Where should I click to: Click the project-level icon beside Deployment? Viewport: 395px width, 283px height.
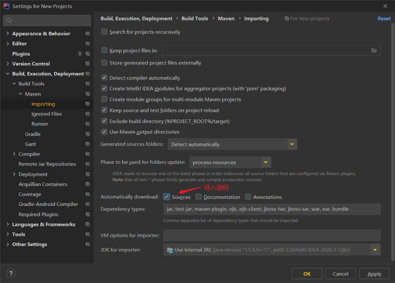point(88,174)
